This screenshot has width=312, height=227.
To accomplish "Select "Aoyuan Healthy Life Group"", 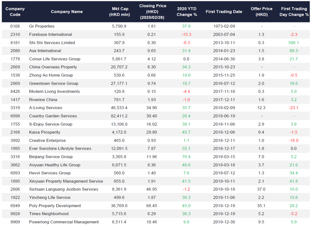I will click(x=55, y=165).
